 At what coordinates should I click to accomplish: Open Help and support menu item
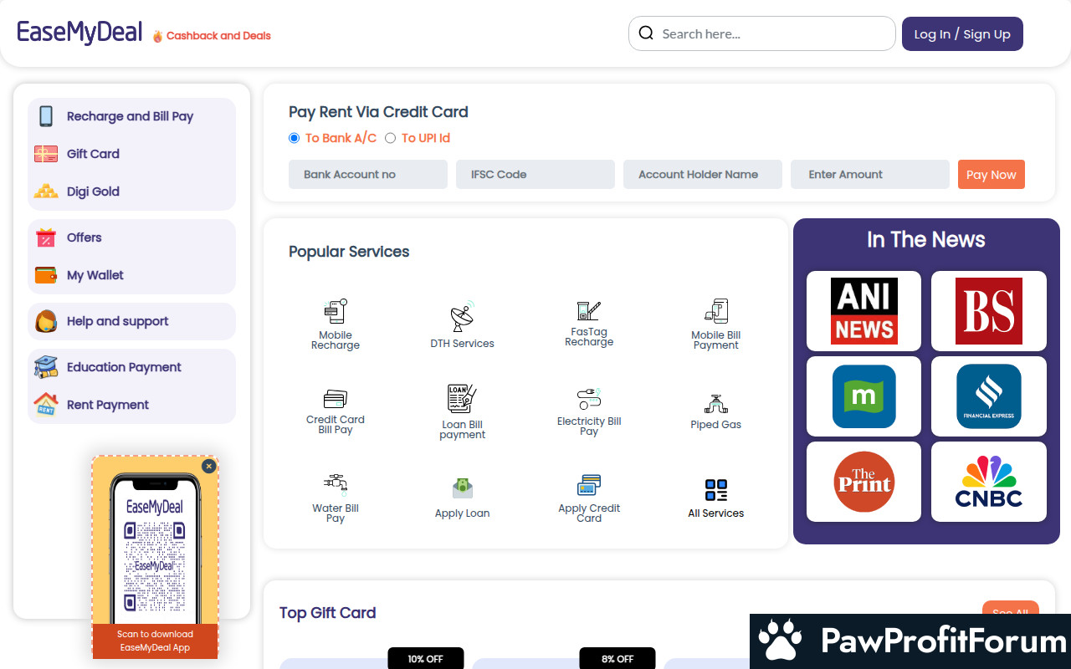[x=117, y=321]
